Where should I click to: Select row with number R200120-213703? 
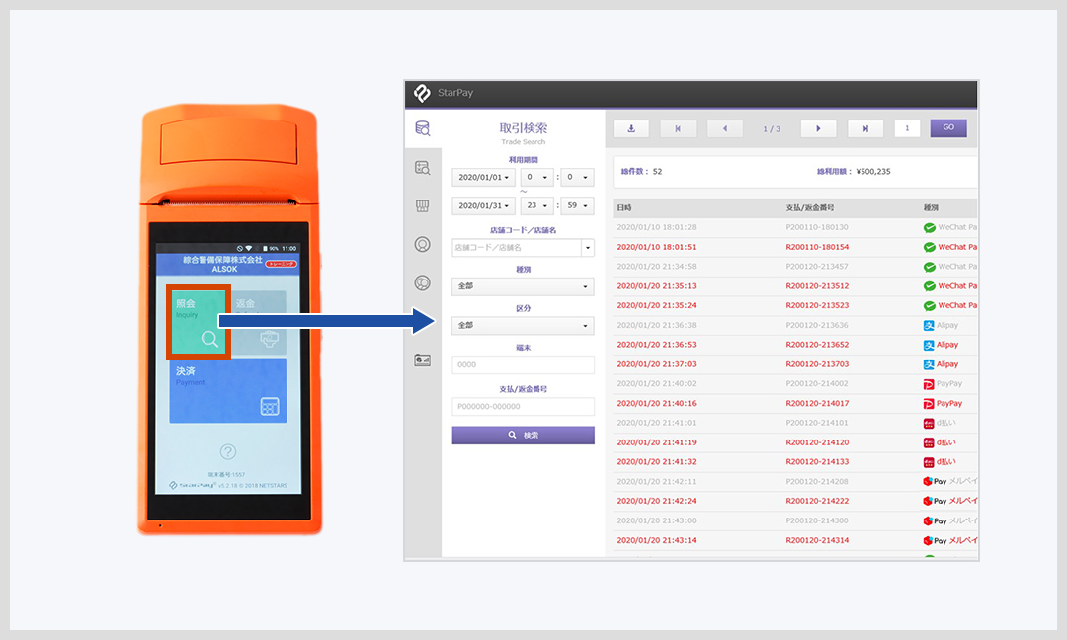(794, 364)
